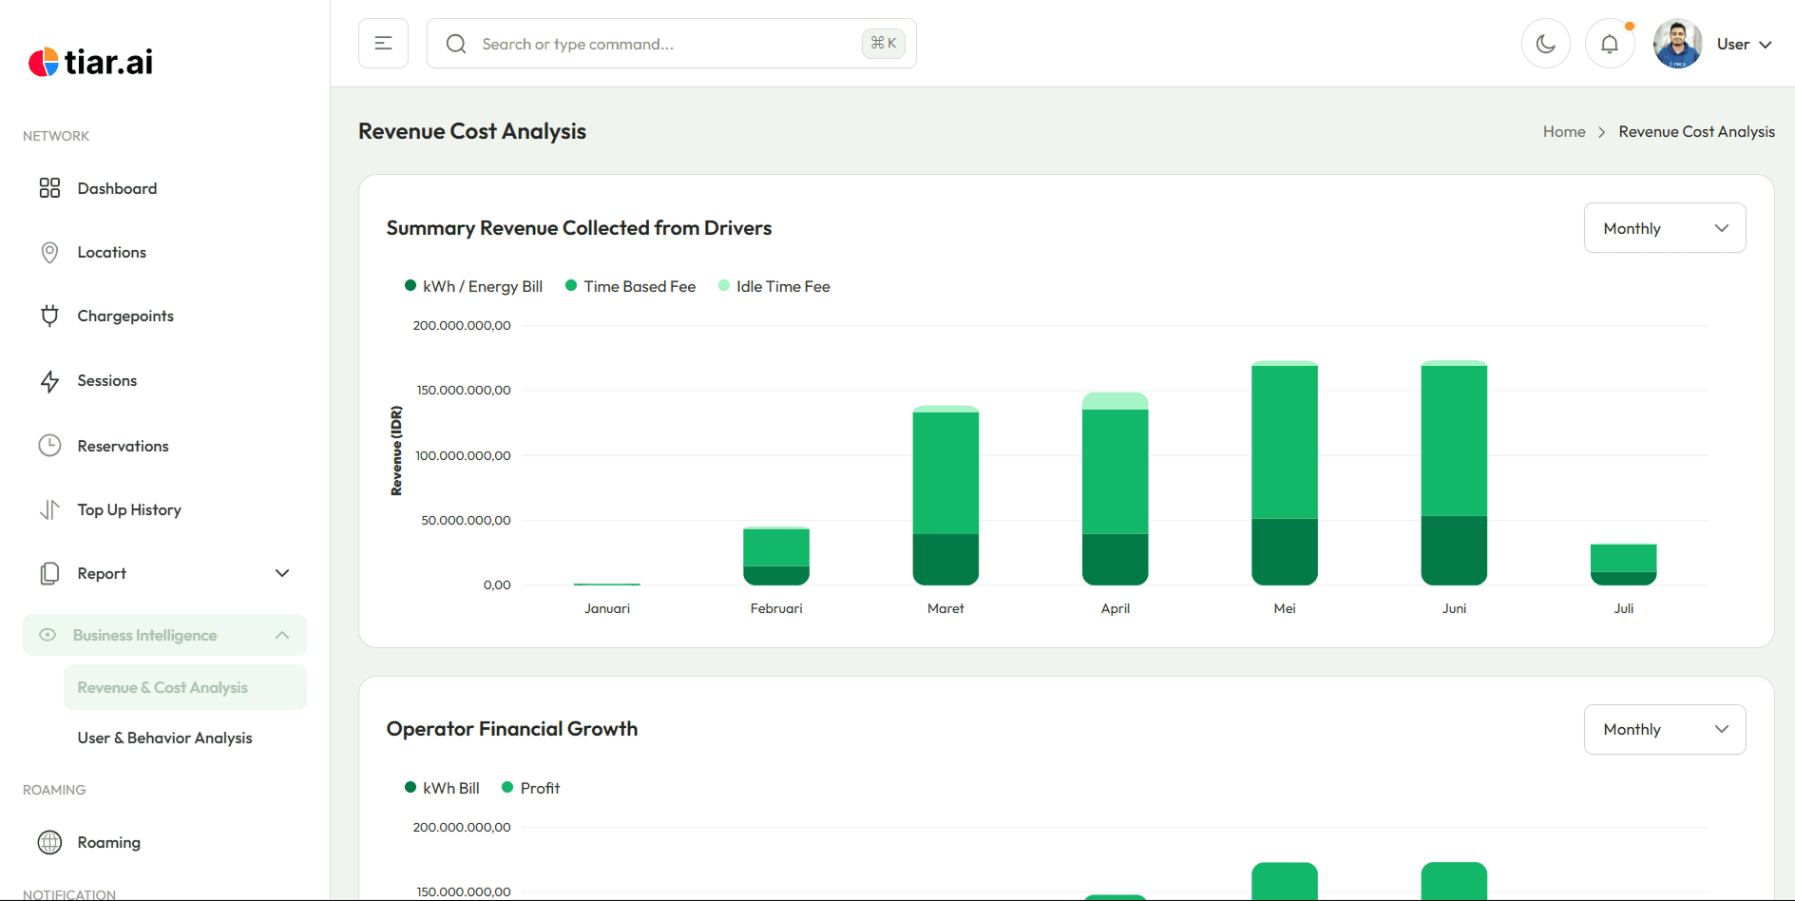Click the Roaming globe icon
Image resolution: width=1795 pixels, height=901 pixels.
[x=49, y=842]
